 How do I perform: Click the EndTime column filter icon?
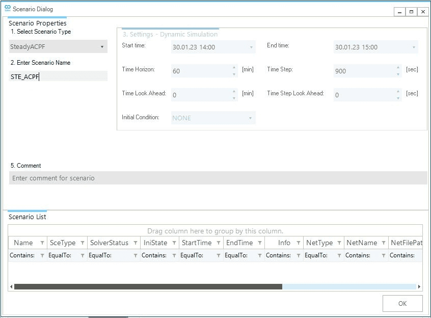tap(260, 243)
